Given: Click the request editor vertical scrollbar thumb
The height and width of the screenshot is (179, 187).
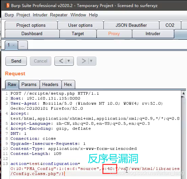Looking at the screenshot, I should [183, 137].
